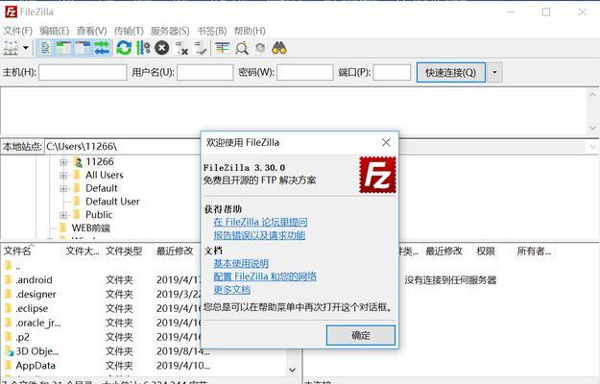600x384 pixels.
Task: Open Site Manager dropdown arrow
Action: coord(26,48)
